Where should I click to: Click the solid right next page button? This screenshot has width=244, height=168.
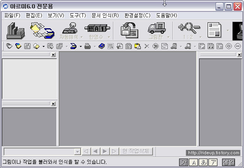[105, 151]
